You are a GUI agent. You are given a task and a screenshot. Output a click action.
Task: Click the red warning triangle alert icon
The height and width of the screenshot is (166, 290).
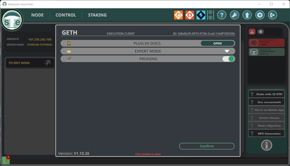tap(252, 32)
